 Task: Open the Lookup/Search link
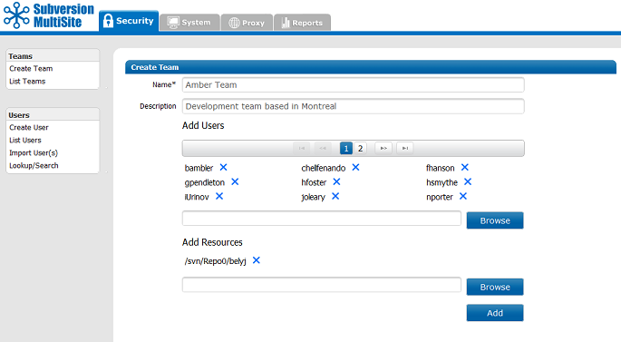coord(34,166)
